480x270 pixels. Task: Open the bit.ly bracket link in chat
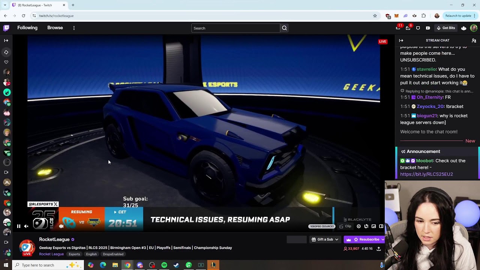point(426,174)
